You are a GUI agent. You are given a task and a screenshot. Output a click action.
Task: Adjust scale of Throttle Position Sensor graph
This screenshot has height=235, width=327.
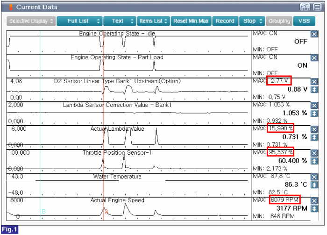click(314, 161)
